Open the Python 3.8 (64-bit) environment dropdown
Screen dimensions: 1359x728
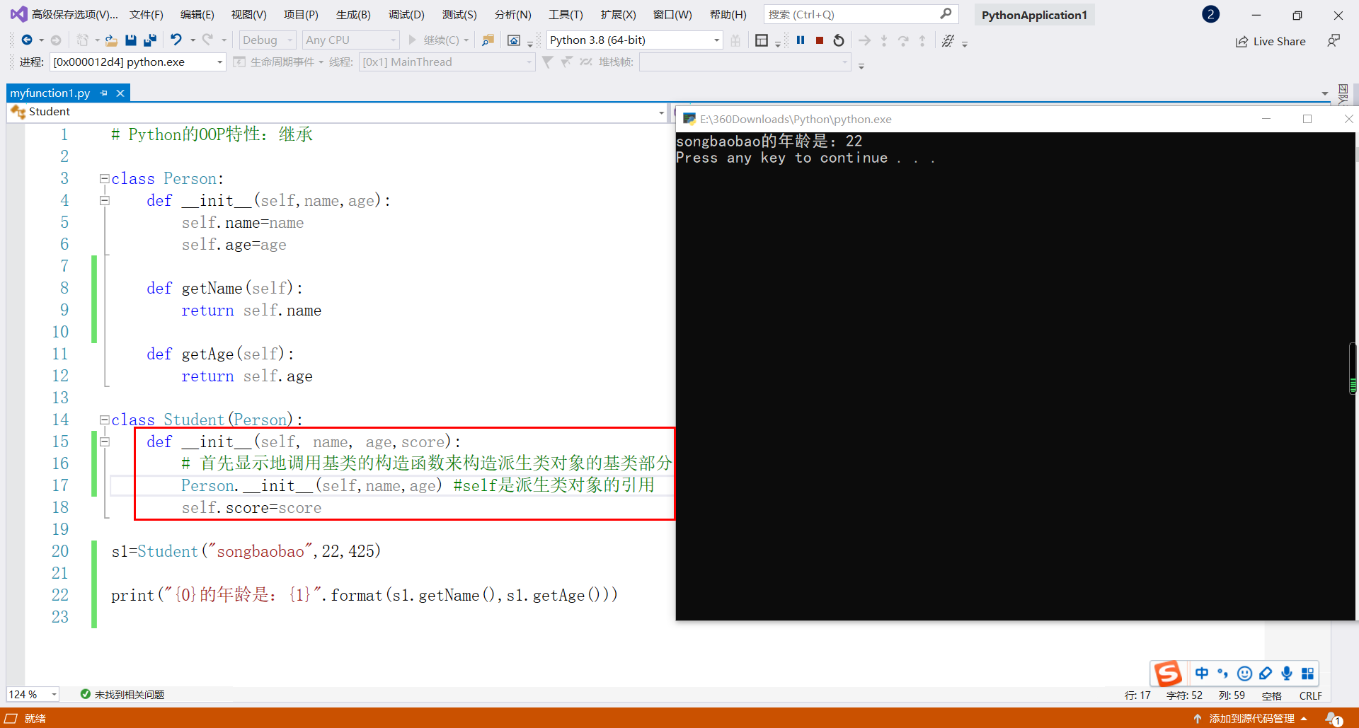[715, 40]
